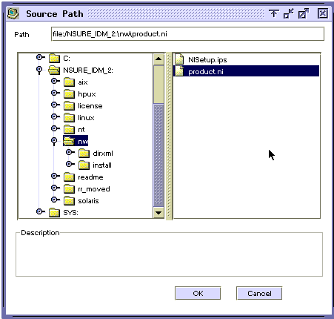
Task: Select the hpux folder label
Action: [87, 94]
